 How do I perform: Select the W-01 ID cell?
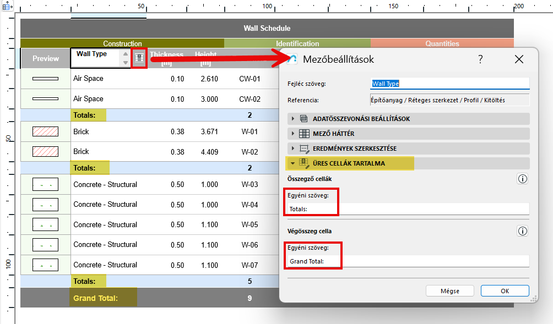(250, 131)
